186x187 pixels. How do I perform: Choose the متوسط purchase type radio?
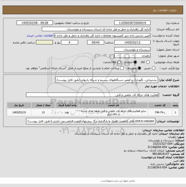point(139,68)
